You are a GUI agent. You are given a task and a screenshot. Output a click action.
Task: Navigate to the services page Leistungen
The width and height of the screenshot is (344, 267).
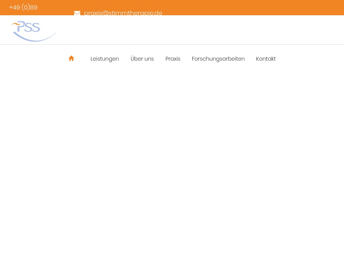tap(105, 59)
